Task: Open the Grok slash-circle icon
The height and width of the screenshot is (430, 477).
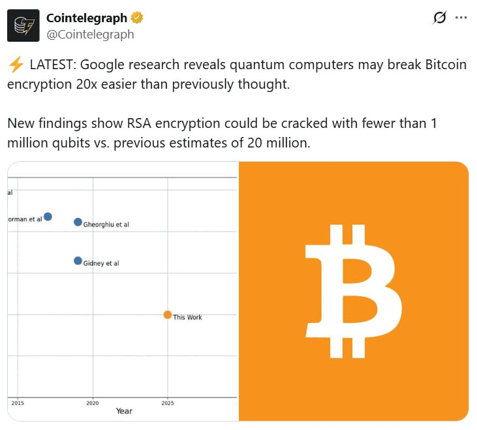Action: pos(440,18)
